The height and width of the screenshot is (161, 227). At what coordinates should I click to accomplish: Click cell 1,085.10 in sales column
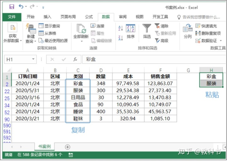pyautogui.click(x=160, y=119)
